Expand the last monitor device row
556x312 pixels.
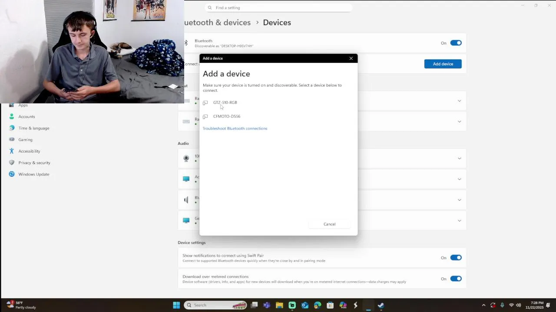459,221
